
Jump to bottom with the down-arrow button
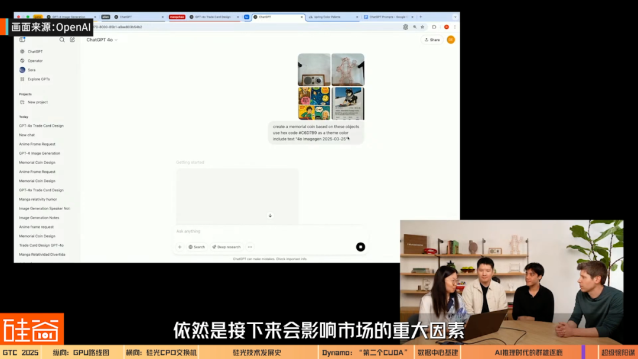[270, 216]
